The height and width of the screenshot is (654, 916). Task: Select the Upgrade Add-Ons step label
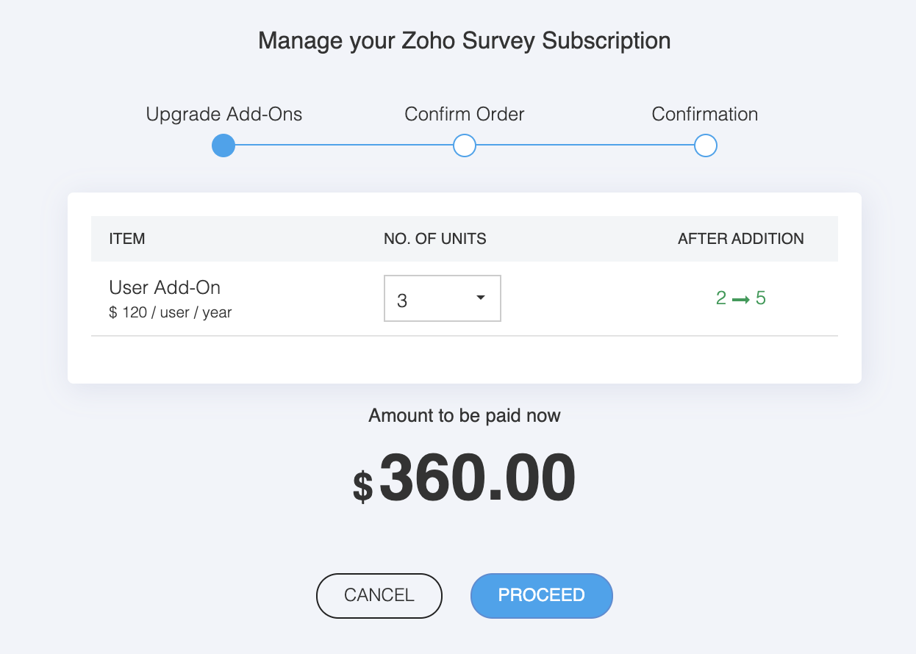click(224, 115)
